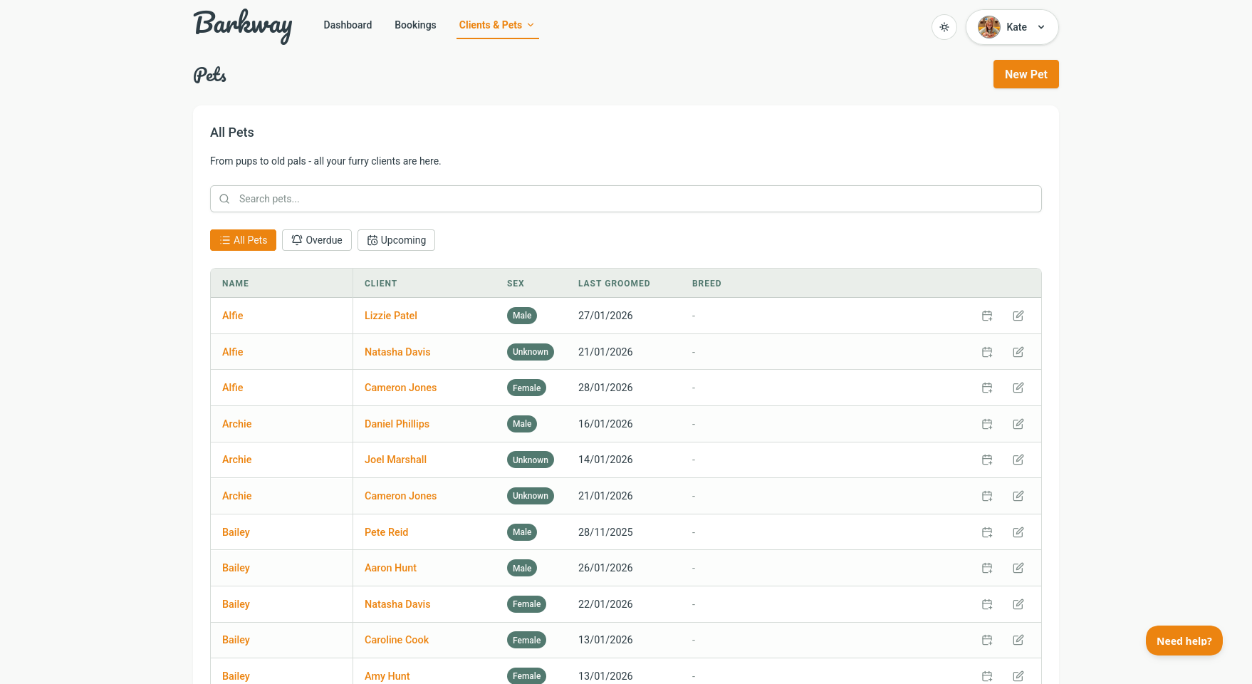Show Upcoming pets filter
The width and height of the screenshot is (1252, 684).
pos(396,240)
